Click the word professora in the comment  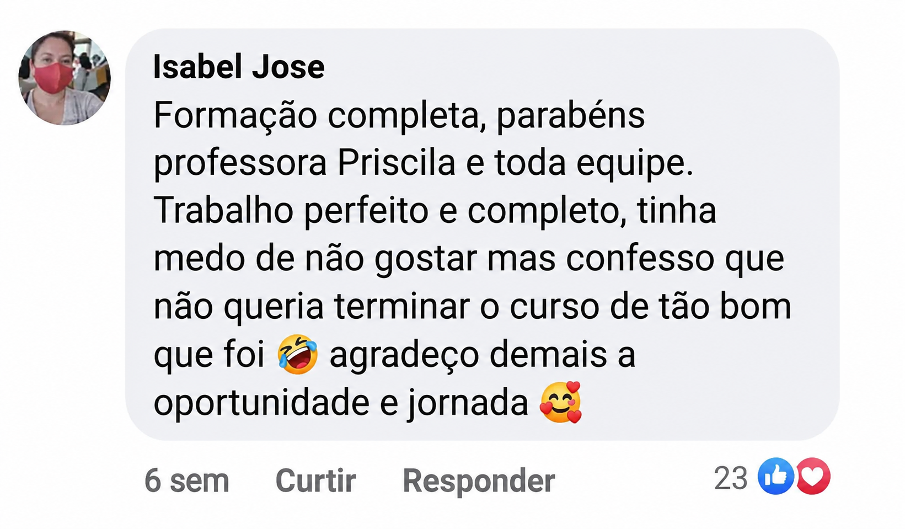point(240,164)
